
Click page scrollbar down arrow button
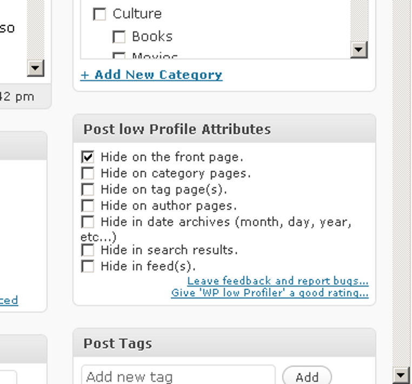click(401, 375)
